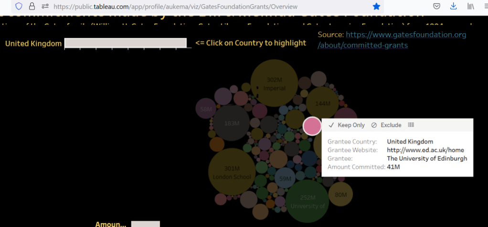Select the green 252M University bubble

click(307, 201)
